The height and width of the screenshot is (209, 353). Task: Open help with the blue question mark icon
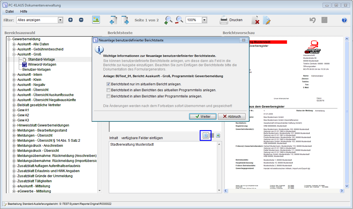(x=344, y=20)
